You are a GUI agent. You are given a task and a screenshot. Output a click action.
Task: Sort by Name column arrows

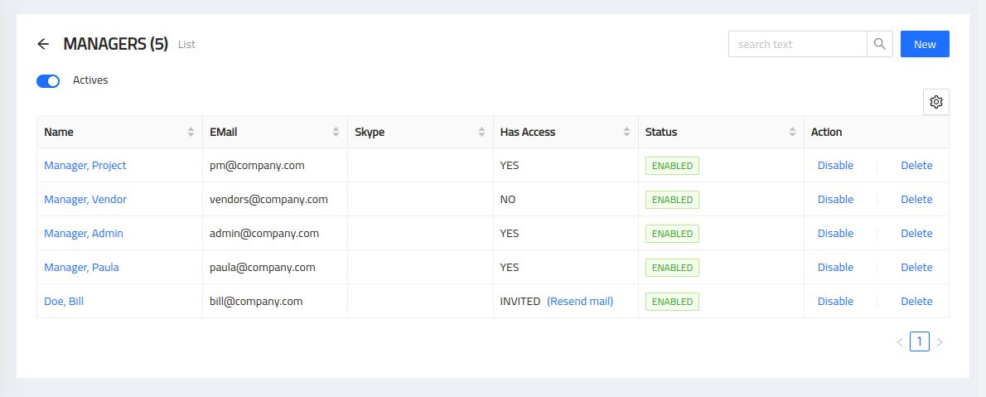coord(191,132)
